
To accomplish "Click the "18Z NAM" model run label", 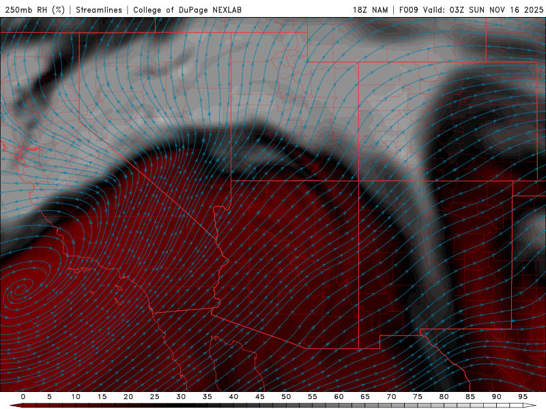I will [371, 10].
